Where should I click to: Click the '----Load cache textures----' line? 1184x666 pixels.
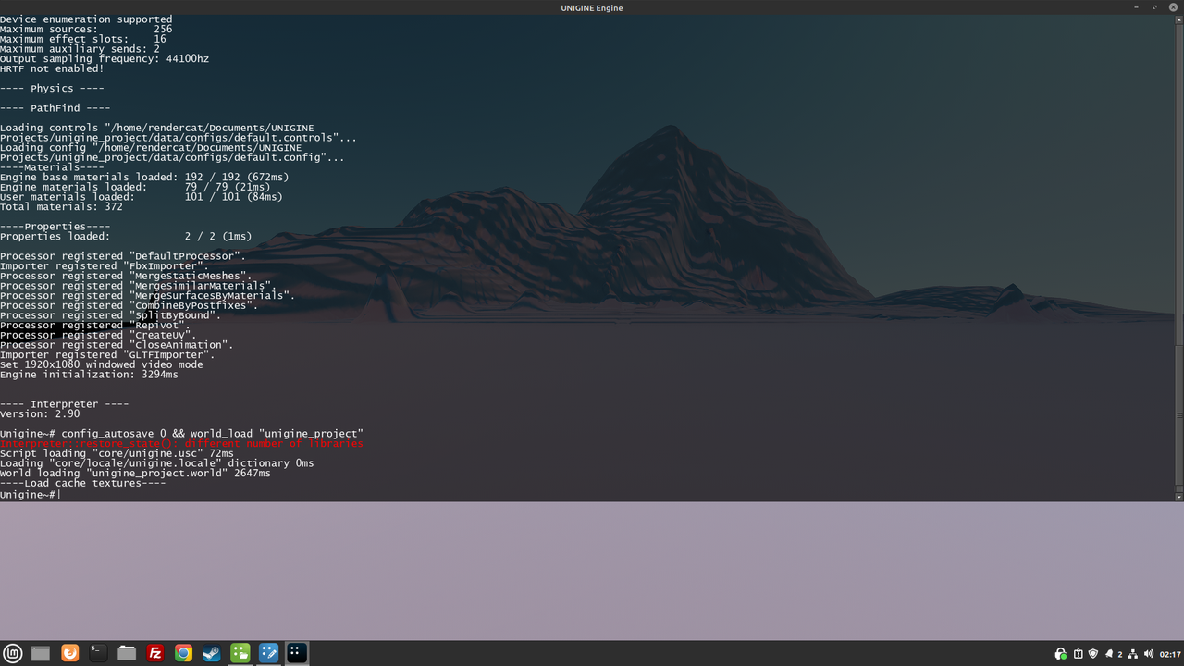click(x=83, y=483)
